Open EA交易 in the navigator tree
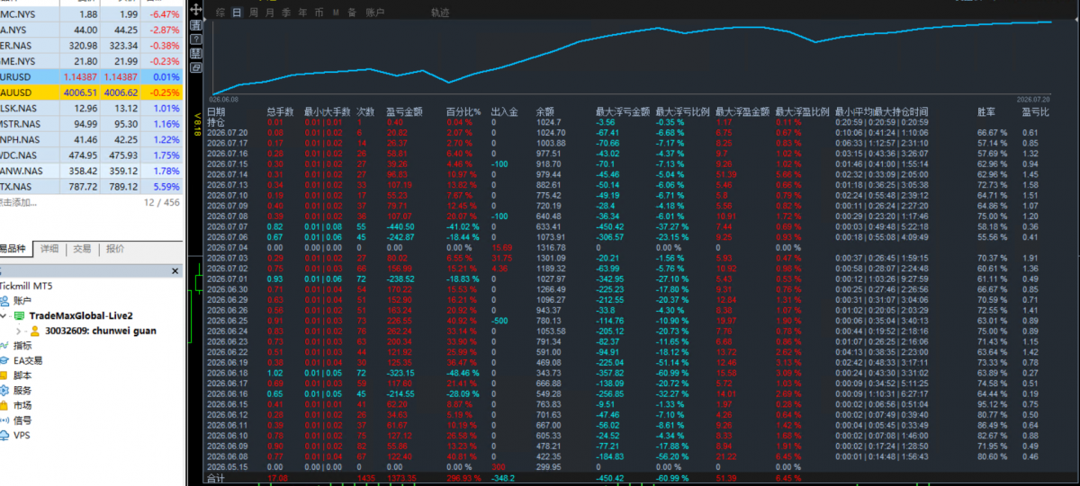The image size is (1080, 486). (x=27, y=360)
